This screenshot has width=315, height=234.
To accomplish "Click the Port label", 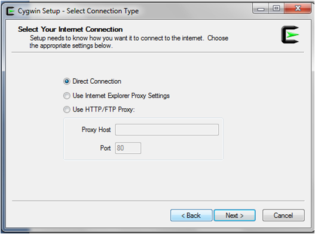I will 105,148.
